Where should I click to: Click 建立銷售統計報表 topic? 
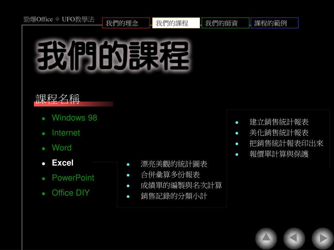coord(279,122)
